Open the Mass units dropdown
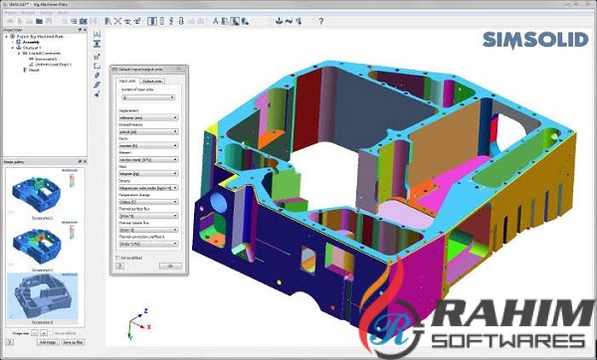Image resolution: width=597 pixels, height=360 pixels. coord(148,173)
